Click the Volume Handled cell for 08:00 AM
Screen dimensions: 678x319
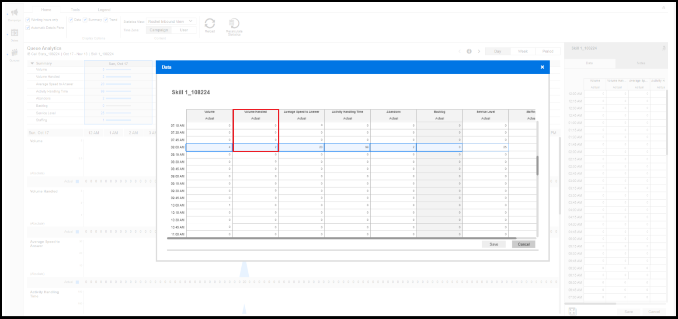(256, 147)
